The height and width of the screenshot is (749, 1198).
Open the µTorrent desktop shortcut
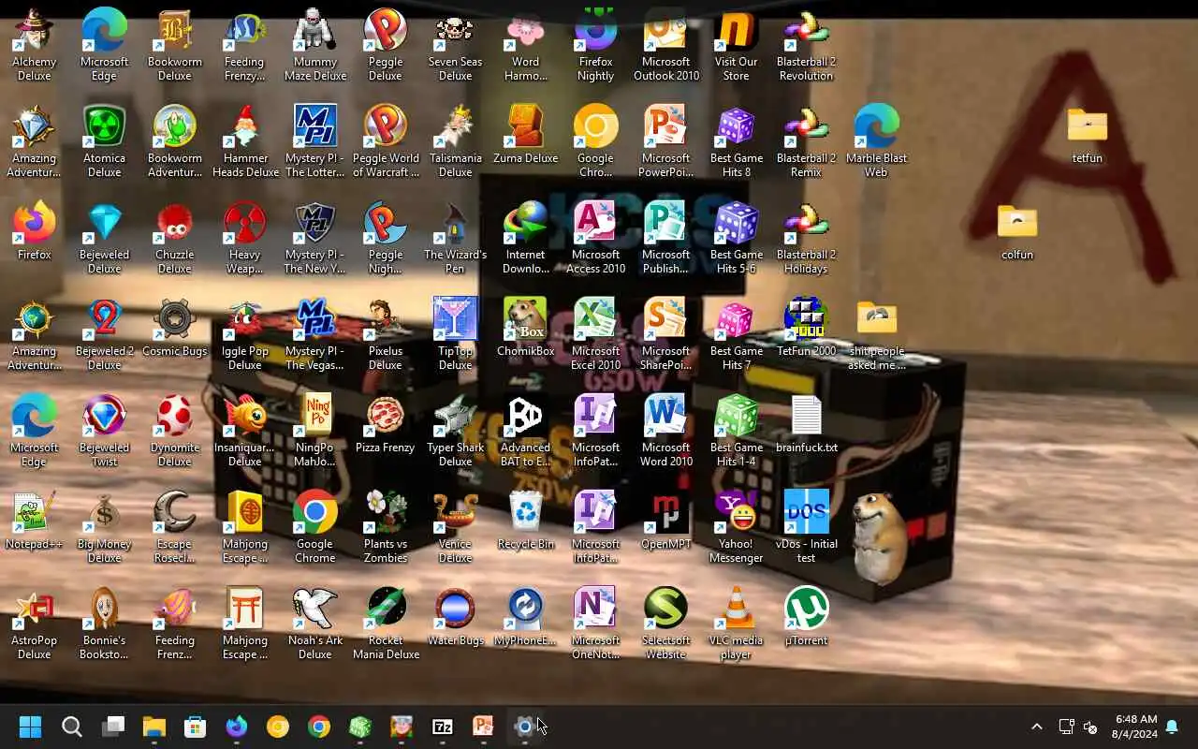click(x=807, y=617)
